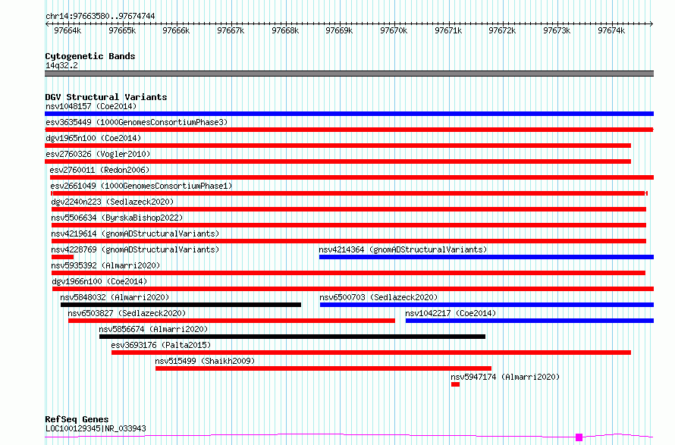
Task: Select the red dgv1965n100 variant bar
Action: click(x=338, y=146)
